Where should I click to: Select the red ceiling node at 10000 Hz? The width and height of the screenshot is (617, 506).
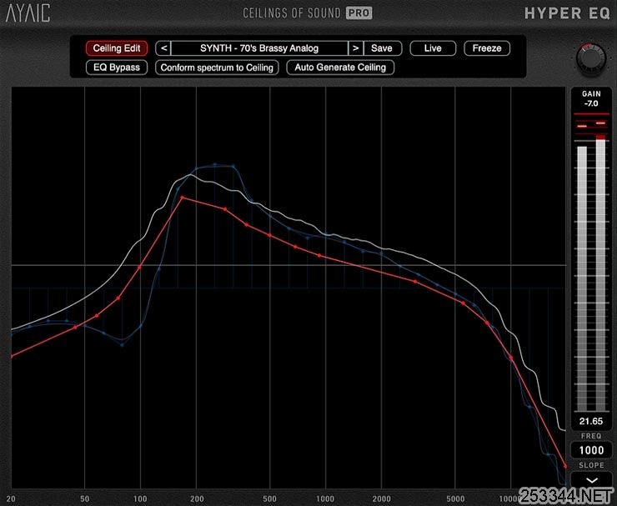coord(511,358)
